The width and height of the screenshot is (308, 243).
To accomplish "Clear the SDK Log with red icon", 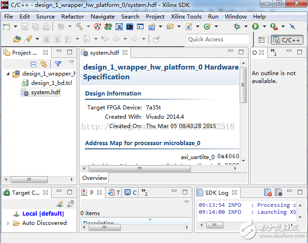I will [268, 192].
